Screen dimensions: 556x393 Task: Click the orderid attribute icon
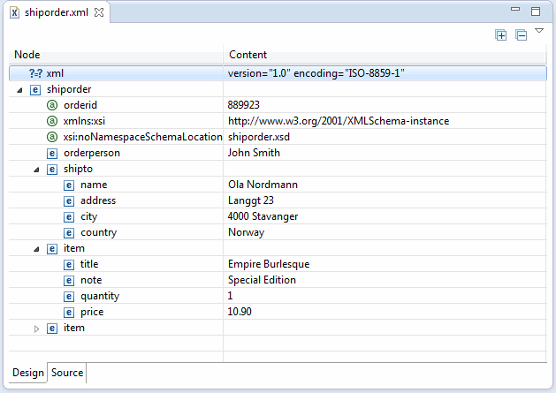pos(51,105)
